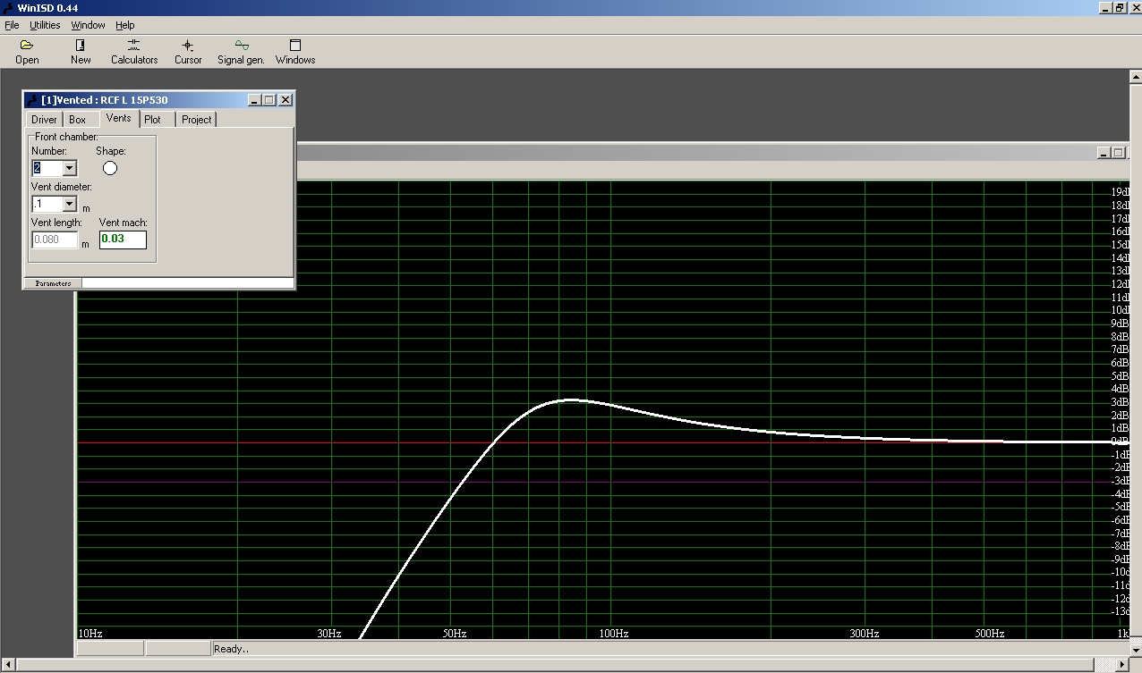Screen dimensions: 1142x673
Task: Click the 50Hz frequency axis label
Action: [455, 634]
